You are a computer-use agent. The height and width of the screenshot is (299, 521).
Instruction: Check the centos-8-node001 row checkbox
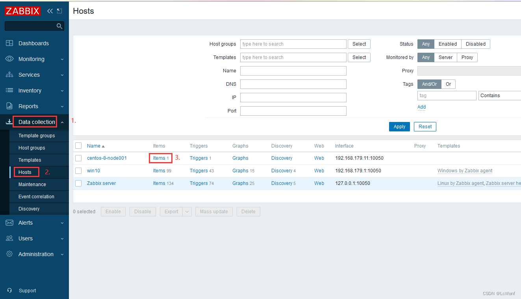coord(78,158)
